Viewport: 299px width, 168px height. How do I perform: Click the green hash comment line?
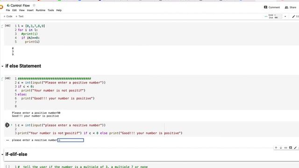click(54, 78)
